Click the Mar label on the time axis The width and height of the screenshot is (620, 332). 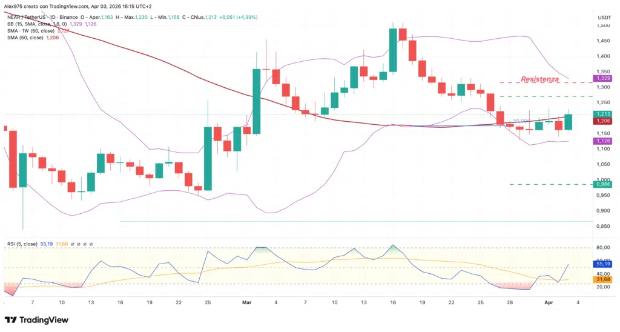(246, 301)
